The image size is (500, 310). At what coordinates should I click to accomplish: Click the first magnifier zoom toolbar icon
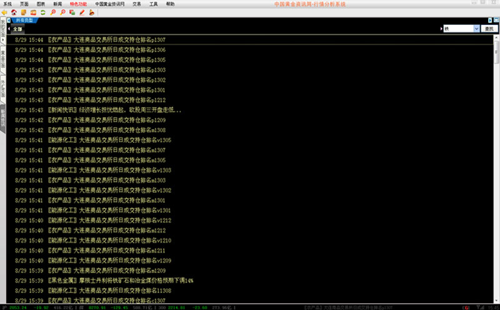pyautogui.click(x=54, y=12)
